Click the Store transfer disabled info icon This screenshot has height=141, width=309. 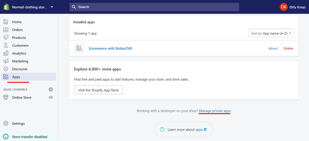click(x=6, y=137)
